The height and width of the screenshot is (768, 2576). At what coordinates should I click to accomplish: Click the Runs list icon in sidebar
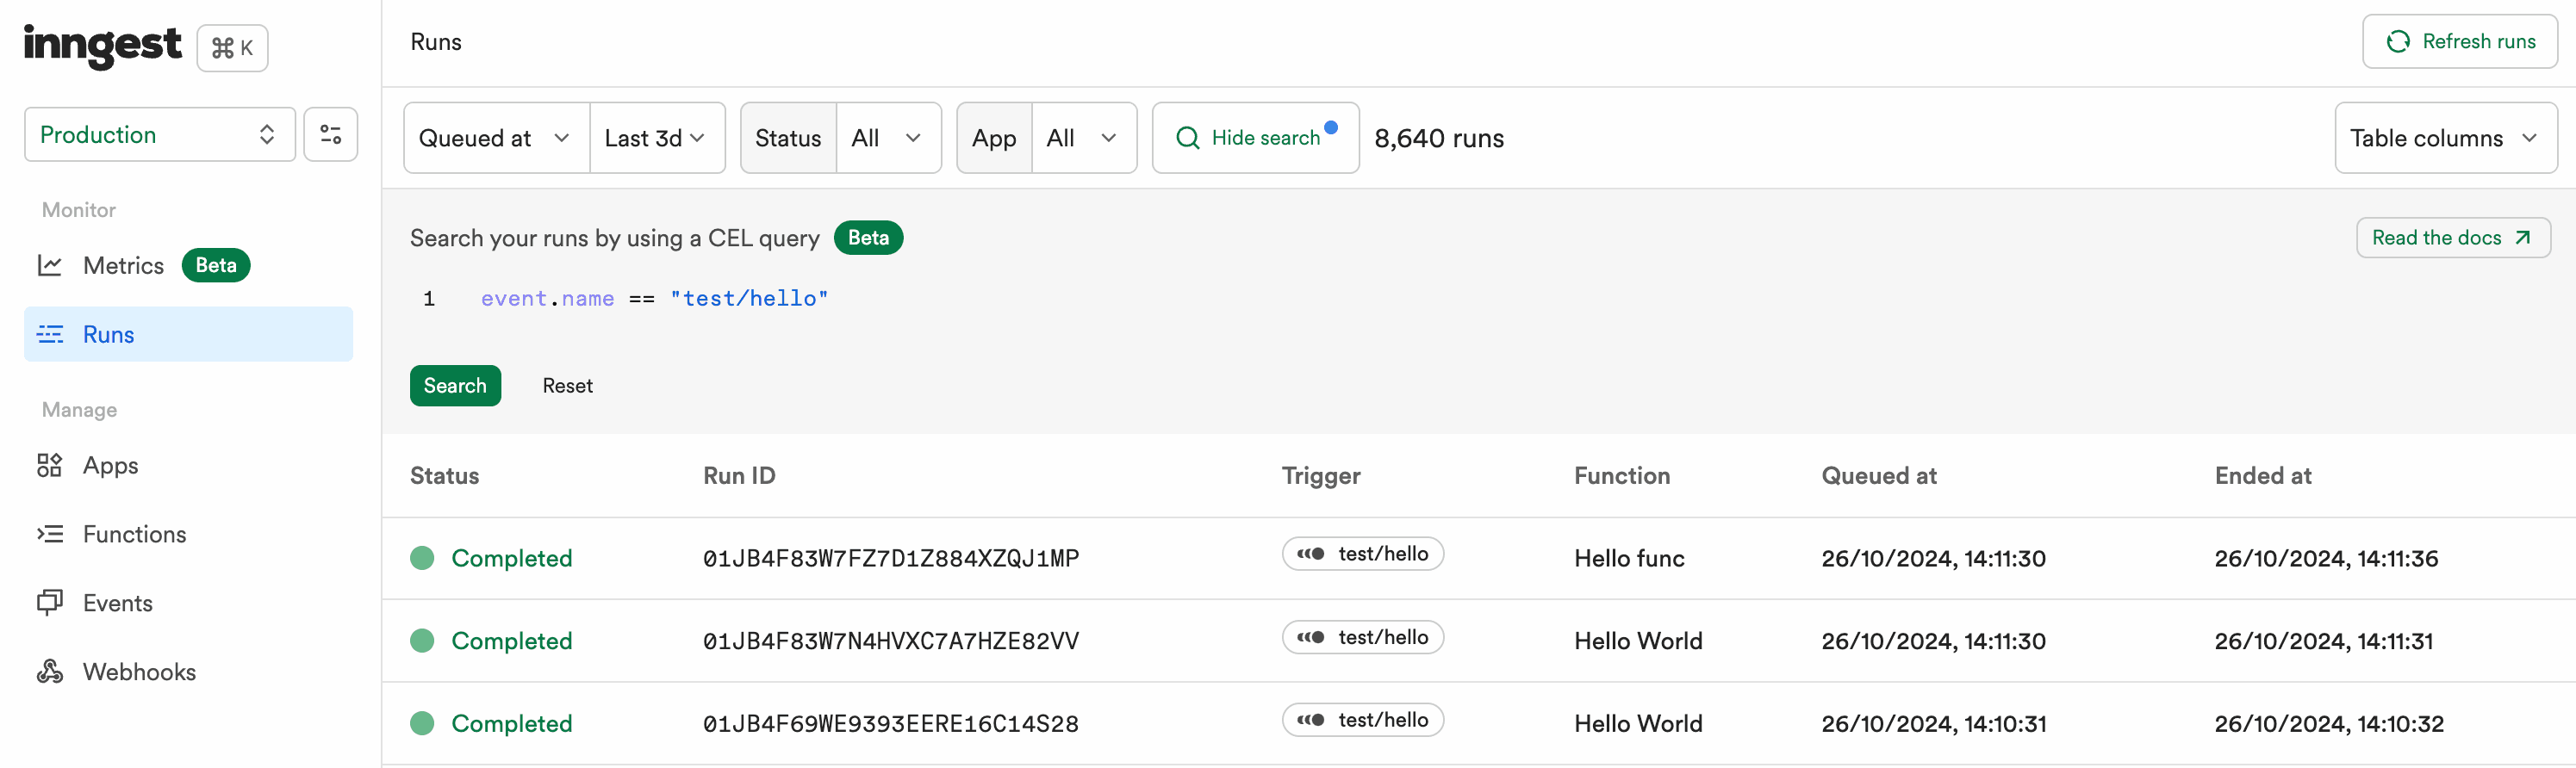point(50,334)
